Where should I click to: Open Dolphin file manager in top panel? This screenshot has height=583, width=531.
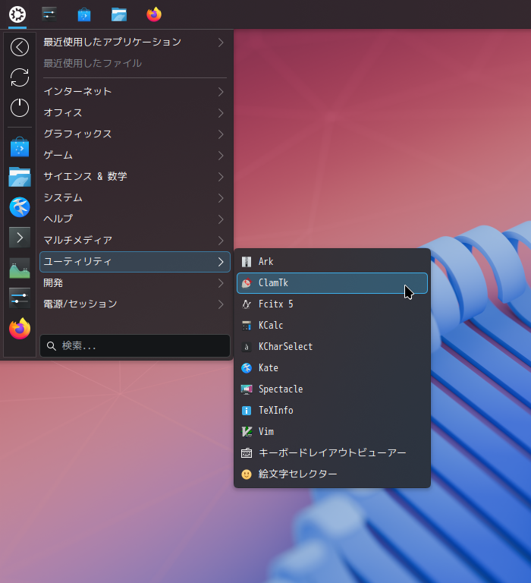click(x=119, y=15)
